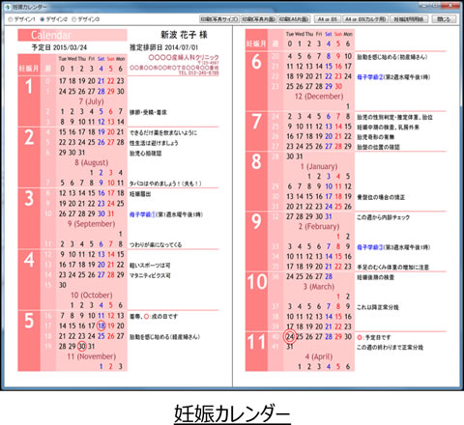This screenshot has height=425, width=464.
Task: Click the large pregnancy month number 6
Action: point(256,62)
